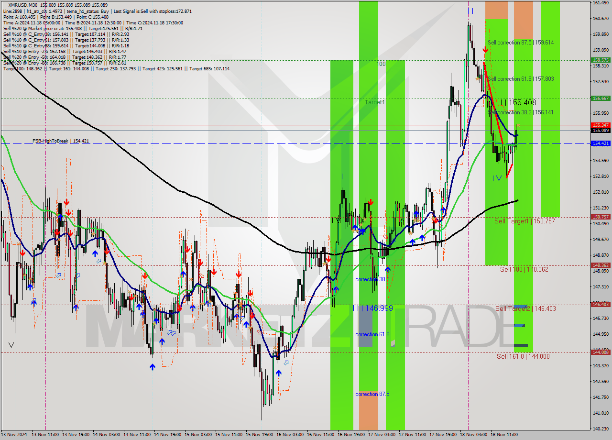This screenshot has height=440, width=612.
Task: Click the 18 Nov 03:00 time axis label
Action: point(474,435)
